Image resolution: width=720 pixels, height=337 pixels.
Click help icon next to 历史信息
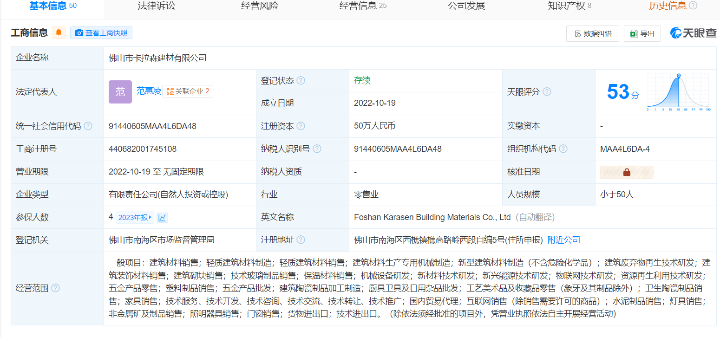coord(693,6)
